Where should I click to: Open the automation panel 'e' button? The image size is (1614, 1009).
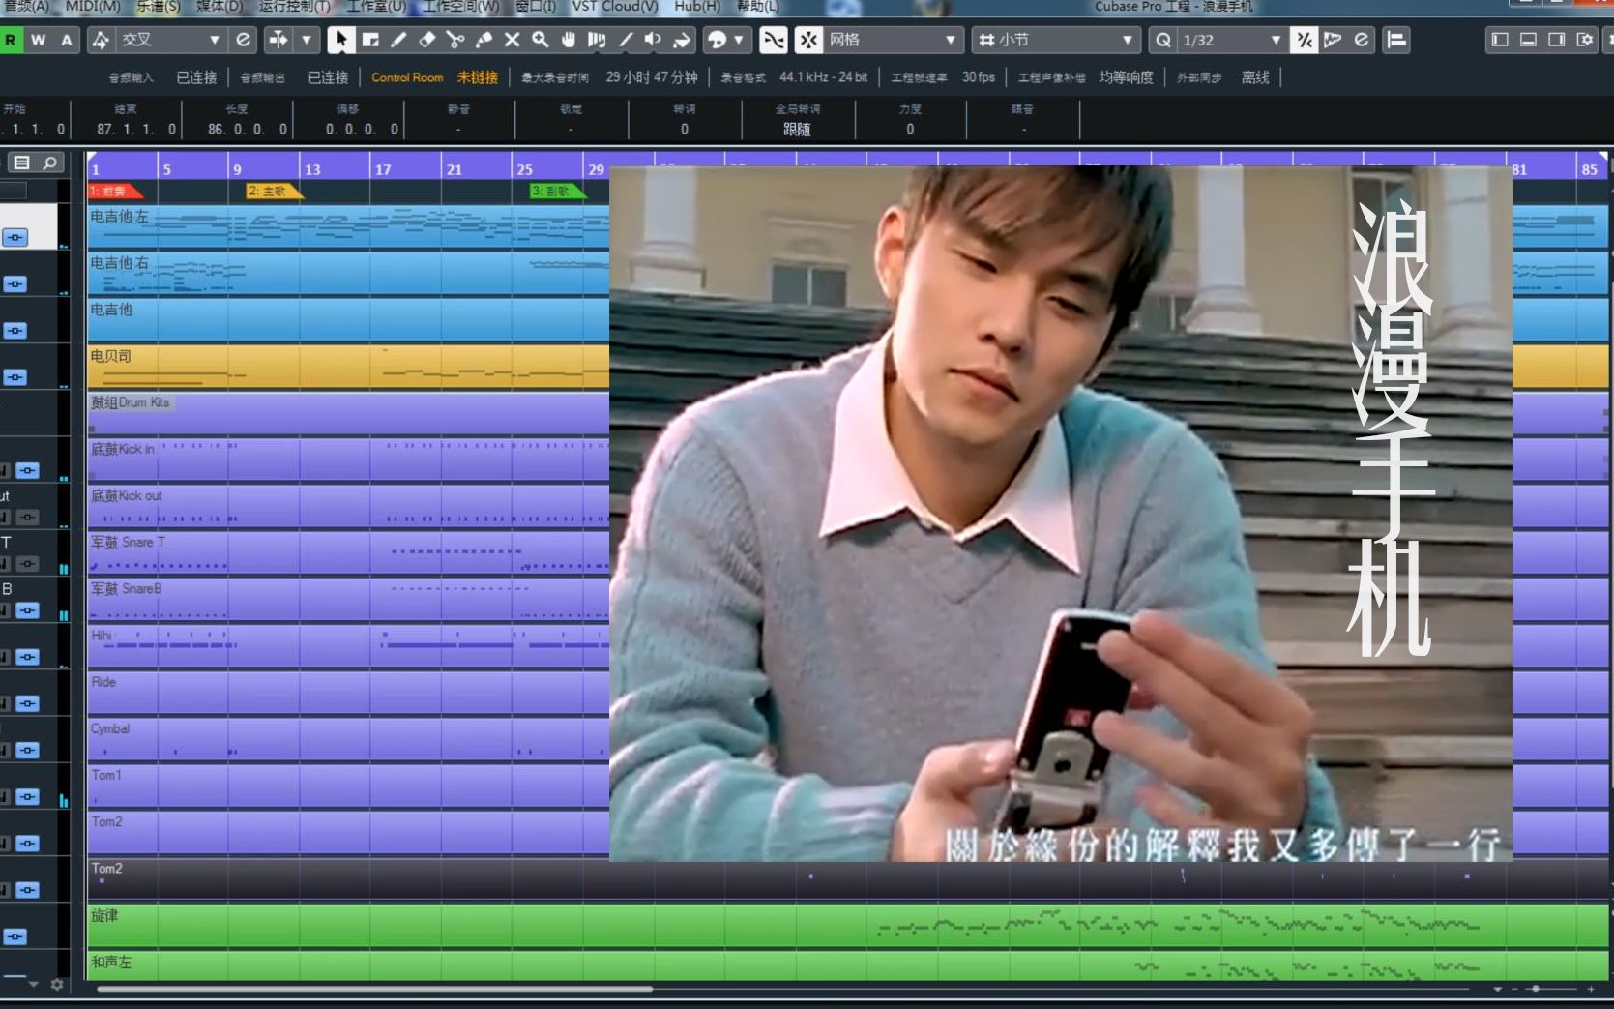tap(243, 40)
